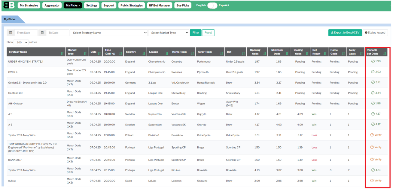Screen dimensions: 393x191
Task: Click the question mark Verify icon for Pruszkow
Action: [x=372, y=135]
